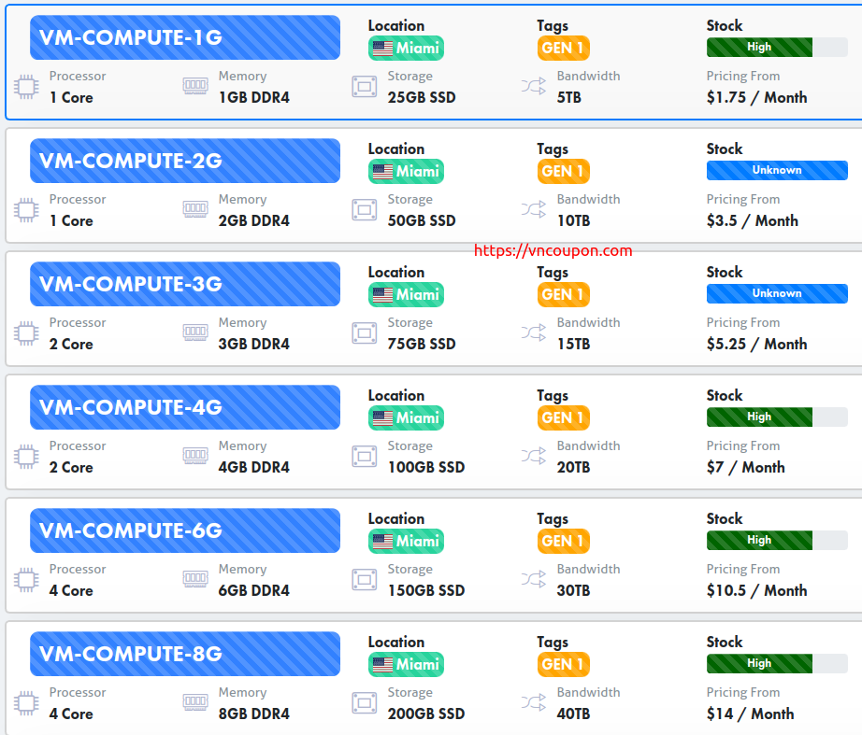Click the bandwidth icon next to 40TB
Viewport: 862px width, 735px height.
(x=533, y=701)
